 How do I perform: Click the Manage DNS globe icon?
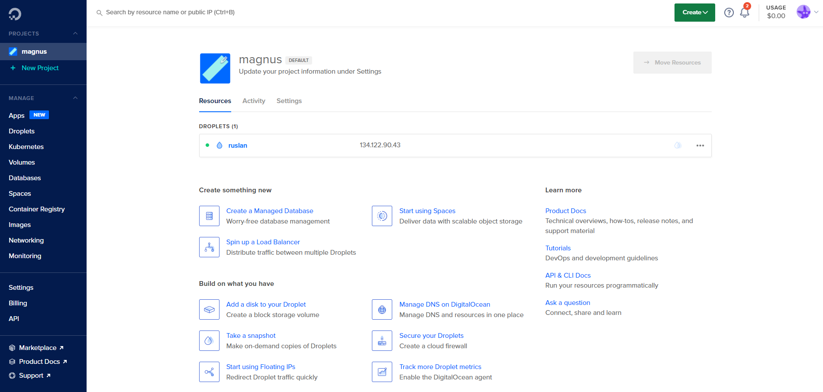[x=382, y=309]
